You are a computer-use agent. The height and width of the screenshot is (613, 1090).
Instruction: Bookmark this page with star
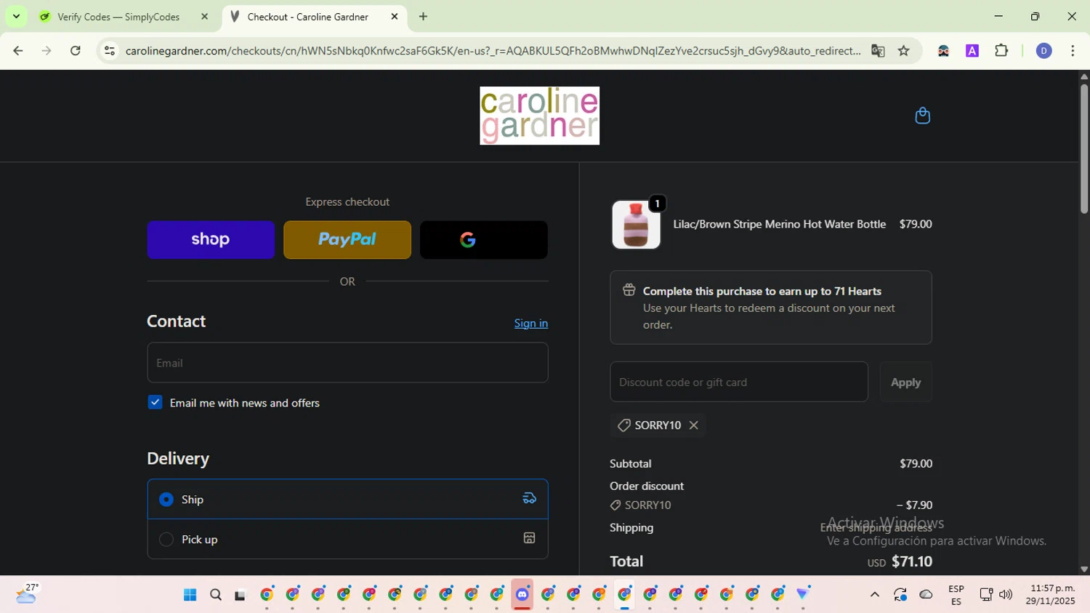[x=904, y=51]
